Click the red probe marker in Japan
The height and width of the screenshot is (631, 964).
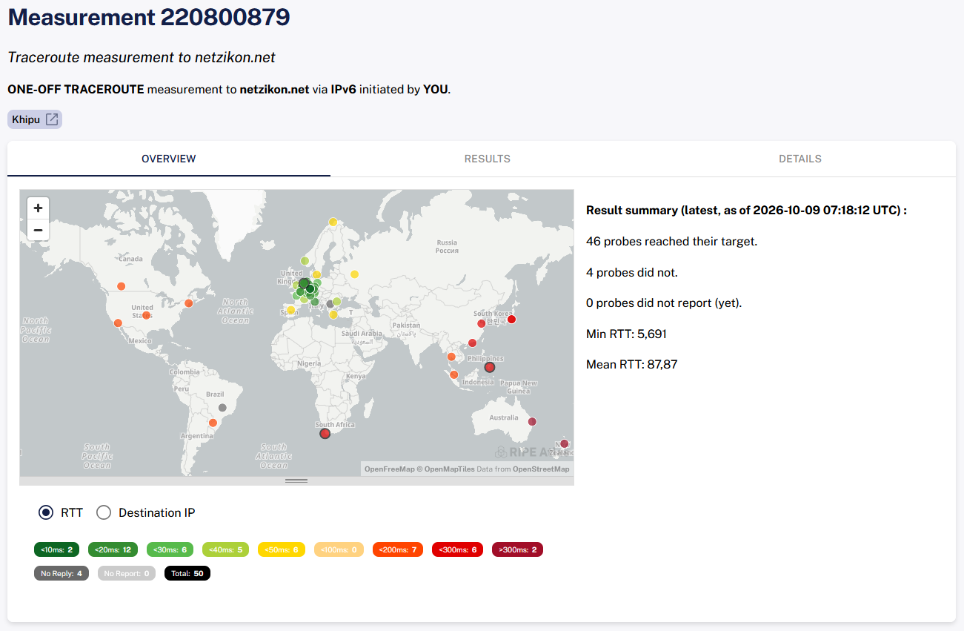pos(511,320)
